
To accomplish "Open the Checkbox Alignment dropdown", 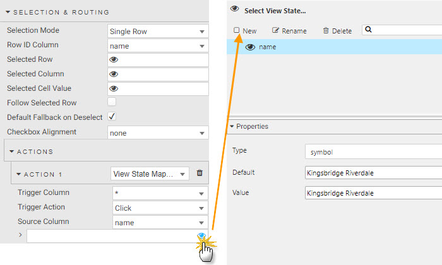I will [x=158, y=133].
